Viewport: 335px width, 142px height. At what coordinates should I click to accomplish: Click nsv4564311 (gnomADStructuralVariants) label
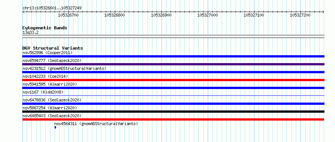click(96, 124)
